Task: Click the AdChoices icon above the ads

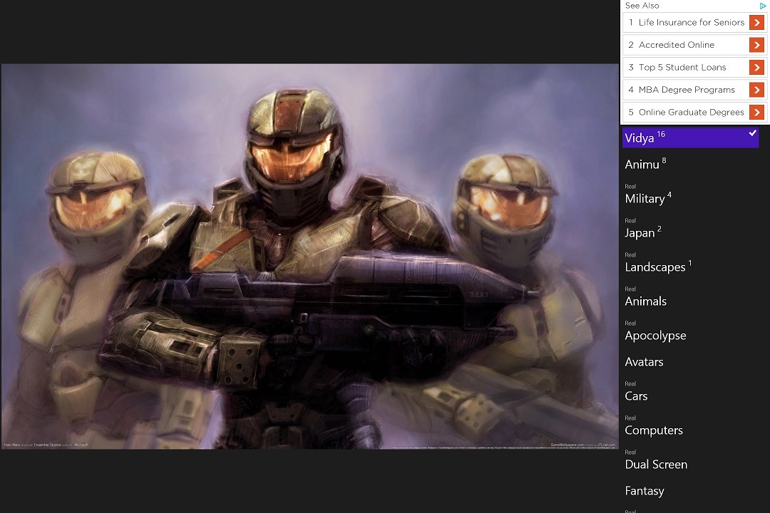Action: (763, 6)
